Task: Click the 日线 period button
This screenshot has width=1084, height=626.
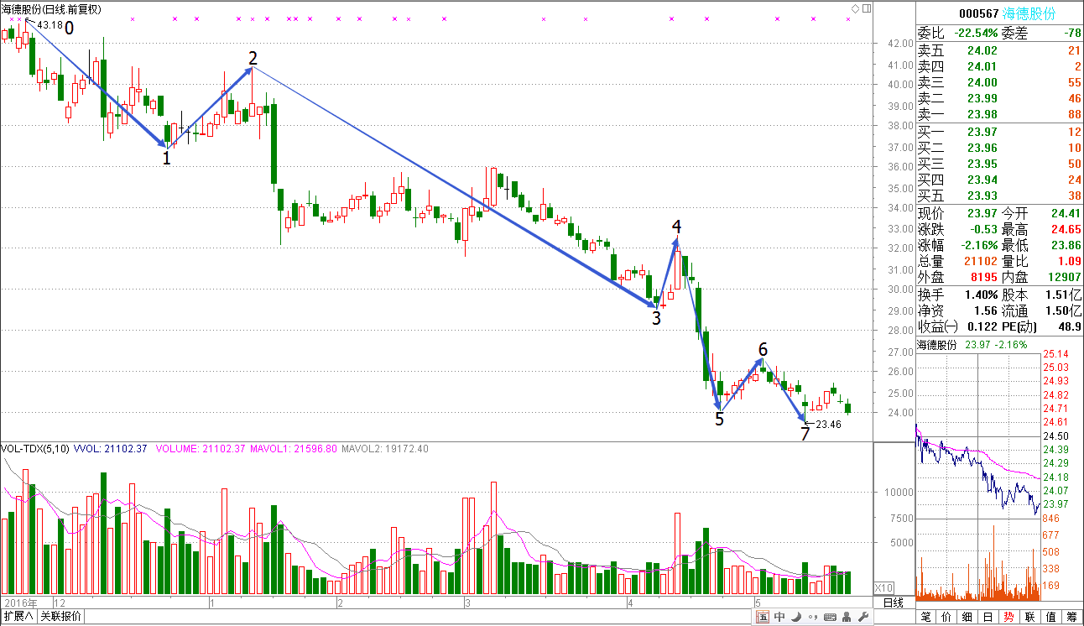Action: 893,603
